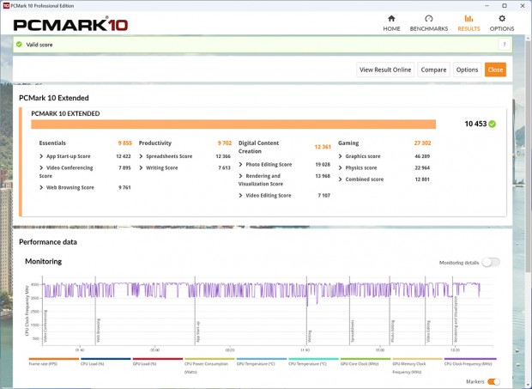Screen dimensions: 532x389
Task: Open the Options gear icon
Action: point(502,18)
